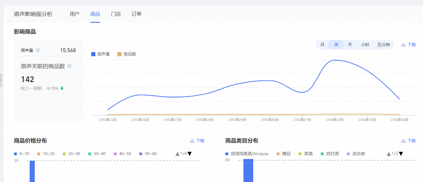The height and width of the screenshot is (182, 423).
Task: Open help icon beside 原声关联的商品数
Action: click(69, 66)
